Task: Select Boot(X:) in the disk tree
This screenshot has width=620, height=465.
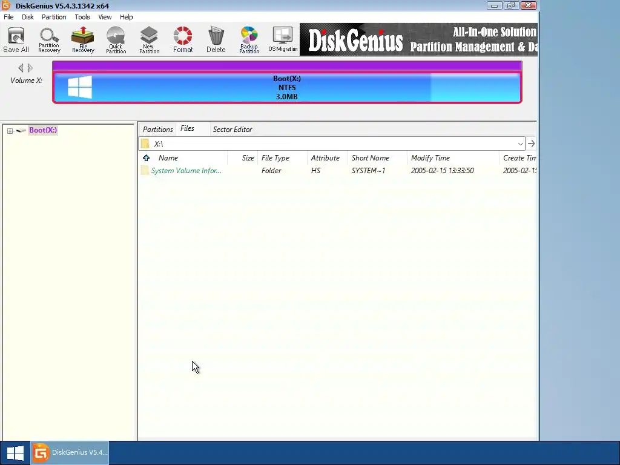Action: [43, 130]
